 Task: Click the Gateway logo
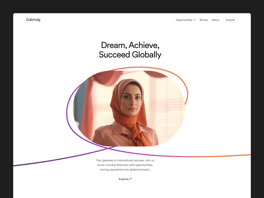34,20
